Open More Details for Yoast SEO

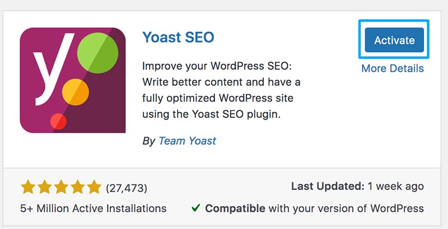click(392, 69)
